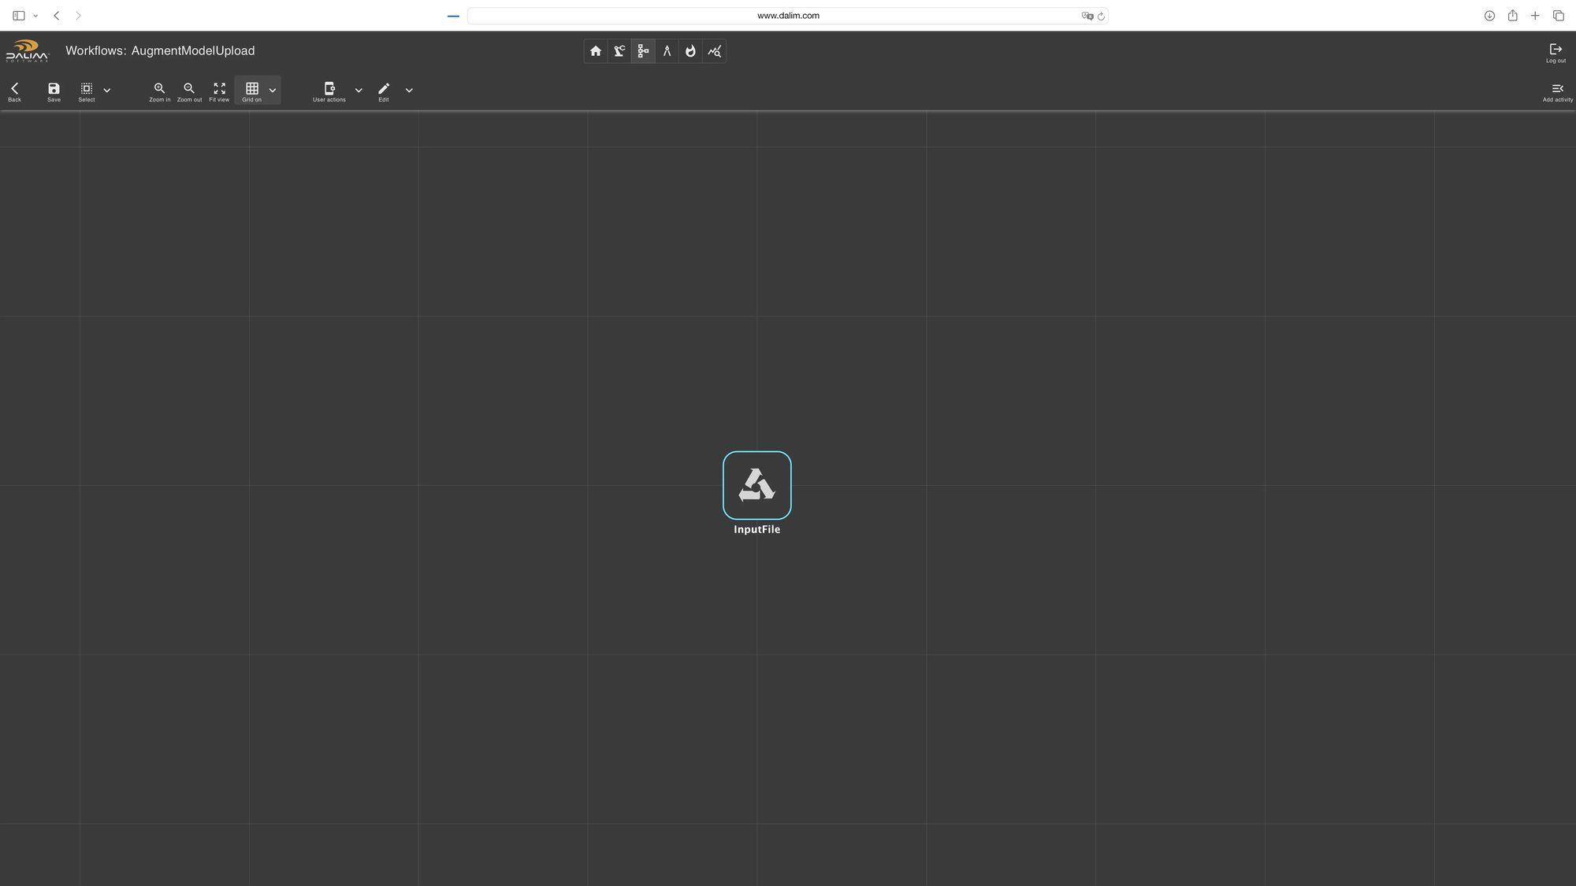Zoom out of the workflow canvas

189,89
